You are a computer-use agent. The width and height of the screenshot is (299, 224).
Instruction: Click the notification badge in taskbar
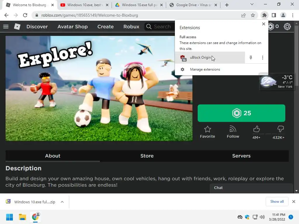(x=291, y=217)
